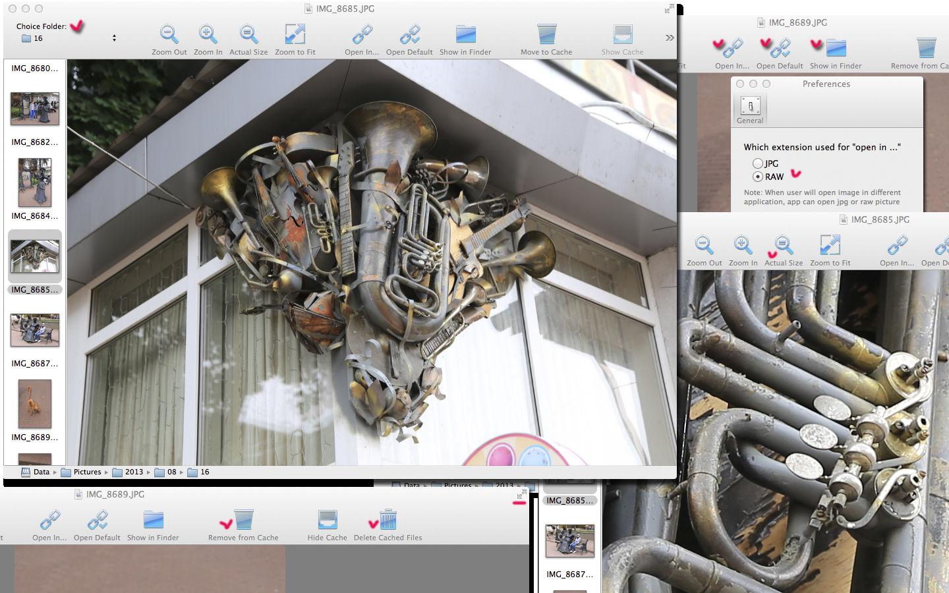Click Move to Cache toolbar icon
Viewport: 949px width, 593px height.
click(x=546, y=35)
